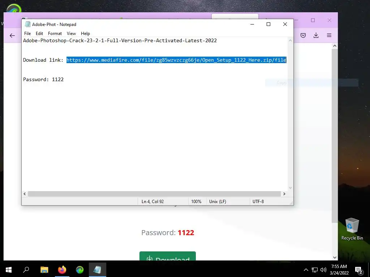Switch to Firefox in the taskbar

pyautogui.click(x=62, y=270)
